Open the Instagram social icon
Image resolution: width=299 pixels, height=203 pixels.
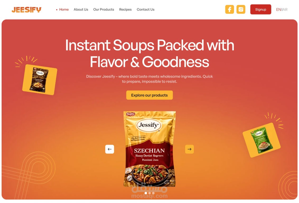coord(241,9)
